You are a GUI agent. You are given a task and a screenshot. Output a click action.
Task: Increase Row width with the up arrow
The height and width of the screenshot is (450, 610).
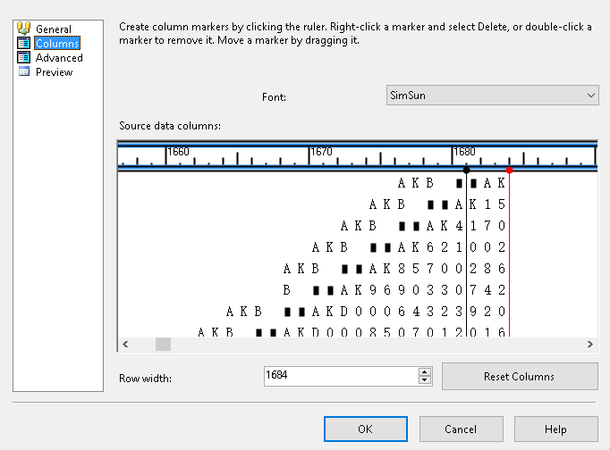425,371
